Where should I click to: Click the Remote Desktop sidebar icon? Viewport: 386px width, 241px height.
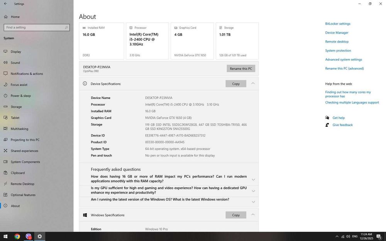point(5,184)
